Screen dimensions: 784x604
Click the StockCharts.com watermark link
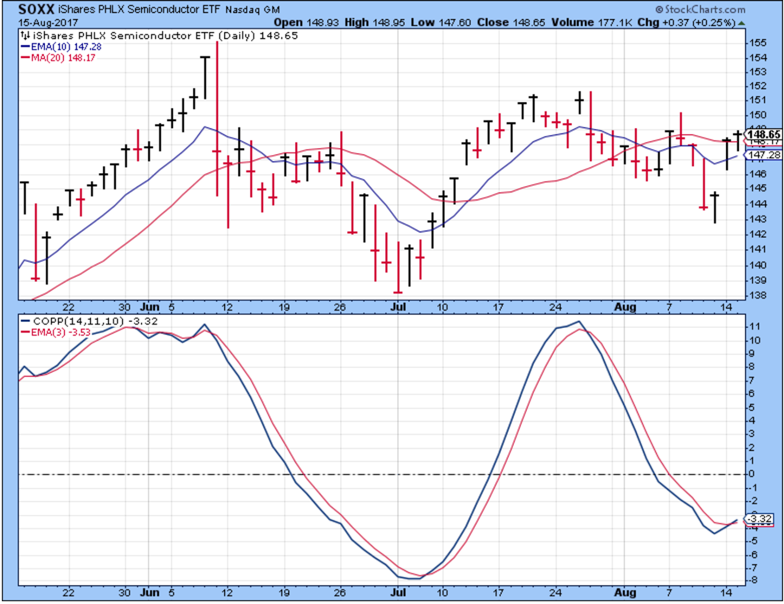coord(701,9)
